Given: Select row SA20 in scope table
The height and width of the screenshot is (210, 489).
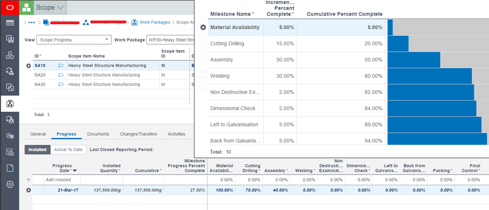Looking at the screenshot, I should pos(111,75).
